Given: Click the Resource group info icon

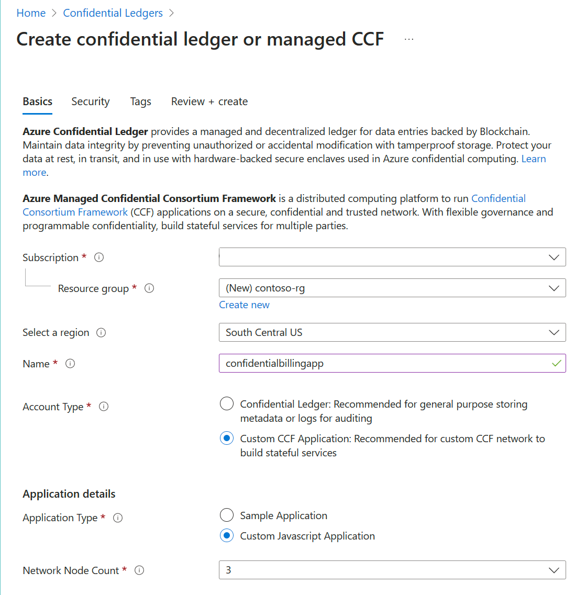Looking at the screenshot, I should click(x=149, y=288).
